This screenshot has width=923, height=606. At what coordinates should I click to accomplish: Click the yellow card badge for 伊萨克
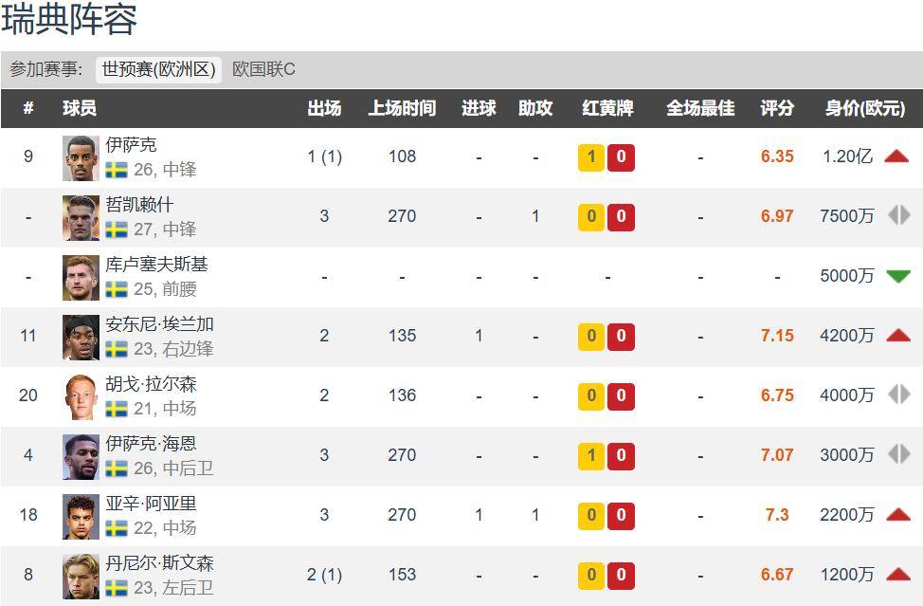[588, 156]
